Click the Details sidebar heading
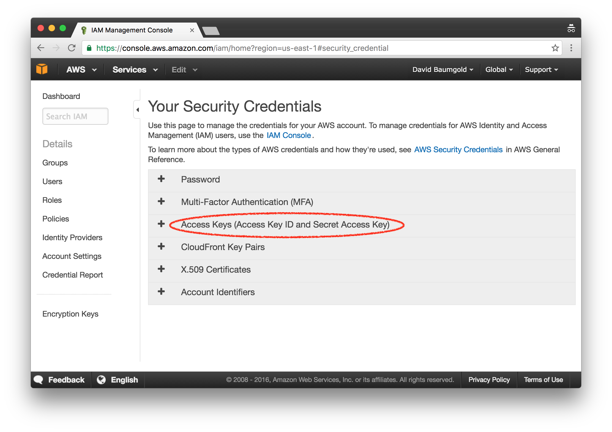The image size is (612, 432). 57,144
